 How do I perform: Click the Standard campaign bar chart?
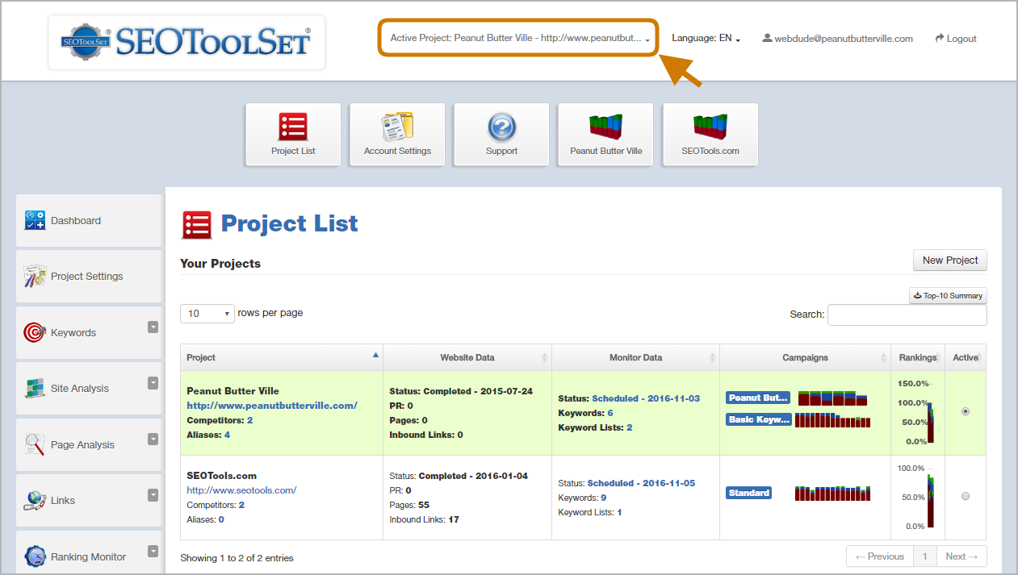pos(833,493)
